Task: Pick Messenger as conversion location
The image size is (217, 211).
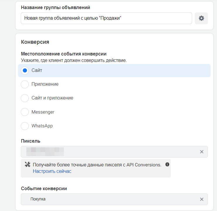Action: [x=25, y=112]
